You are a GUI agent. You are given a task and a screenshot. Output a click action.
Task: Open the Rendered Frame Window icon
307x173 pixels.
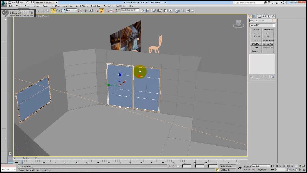coord(188,11)
